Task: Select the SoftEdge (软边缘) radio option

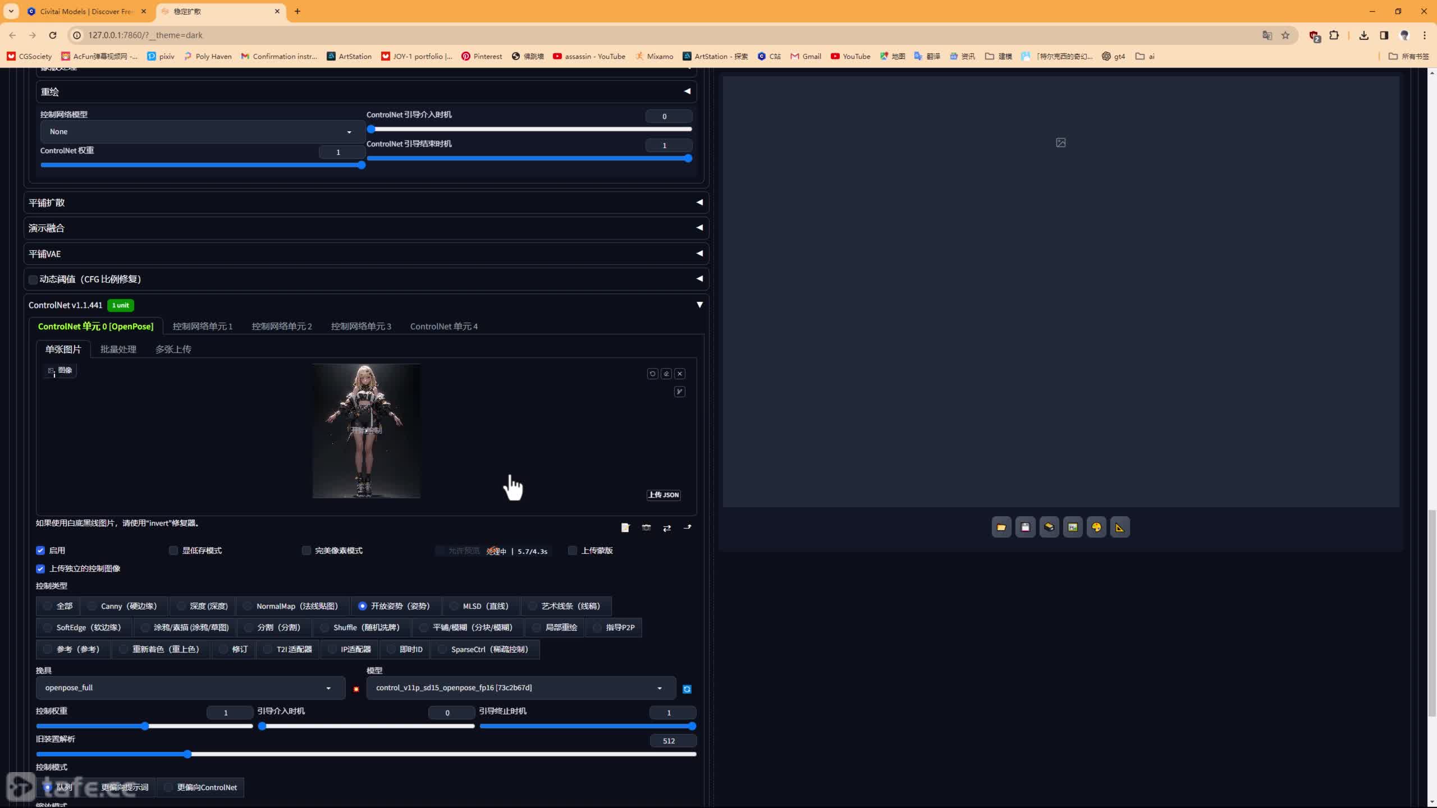Action: [x=84, y=627]
